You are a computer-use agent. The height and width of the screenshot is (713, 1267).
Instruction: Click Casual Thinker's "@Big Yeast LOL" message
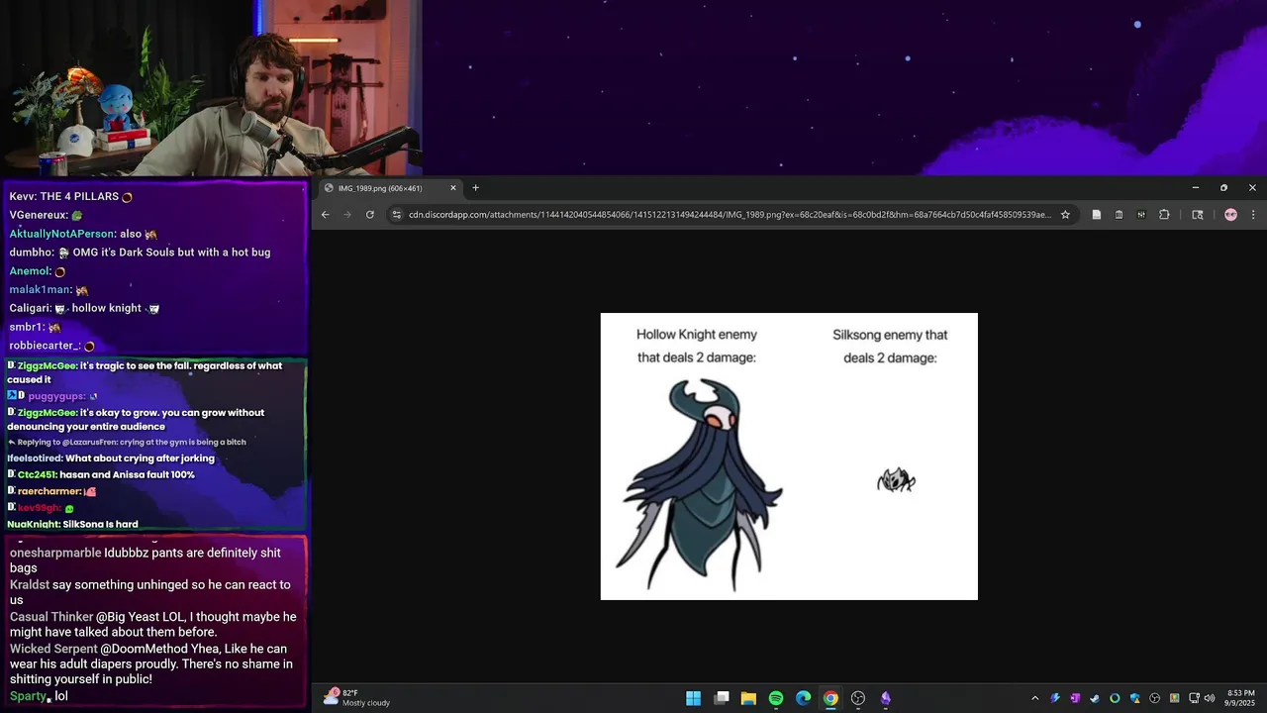[x=153, y=624]
